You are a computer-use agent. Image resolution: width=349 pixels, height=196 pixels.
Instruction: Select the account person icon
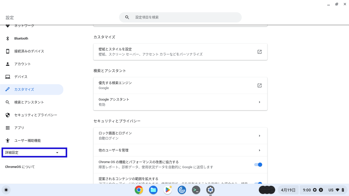8,64
